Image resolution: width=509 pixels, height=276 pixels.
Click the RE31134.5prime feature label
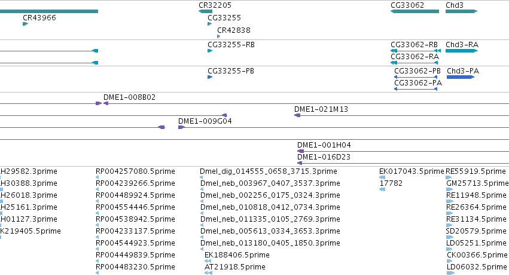[x=476, y=219]
